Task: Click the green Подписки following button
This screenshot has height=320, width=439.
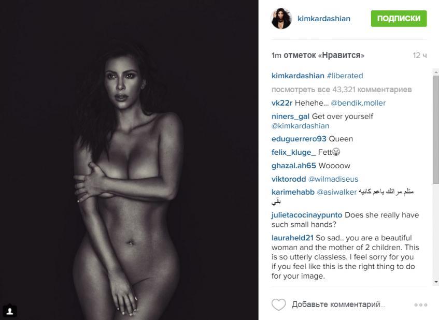Action: coord(399,19)
